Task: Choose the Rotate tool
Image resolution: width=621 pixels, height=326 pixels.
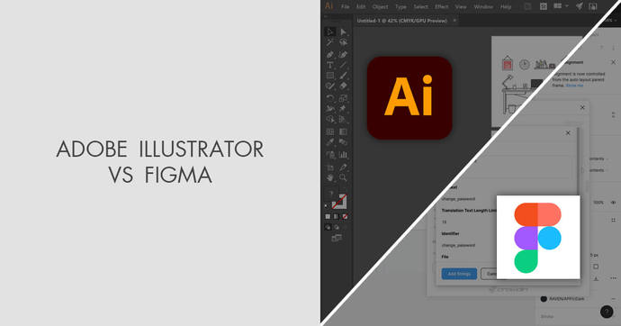Action: 330,98
